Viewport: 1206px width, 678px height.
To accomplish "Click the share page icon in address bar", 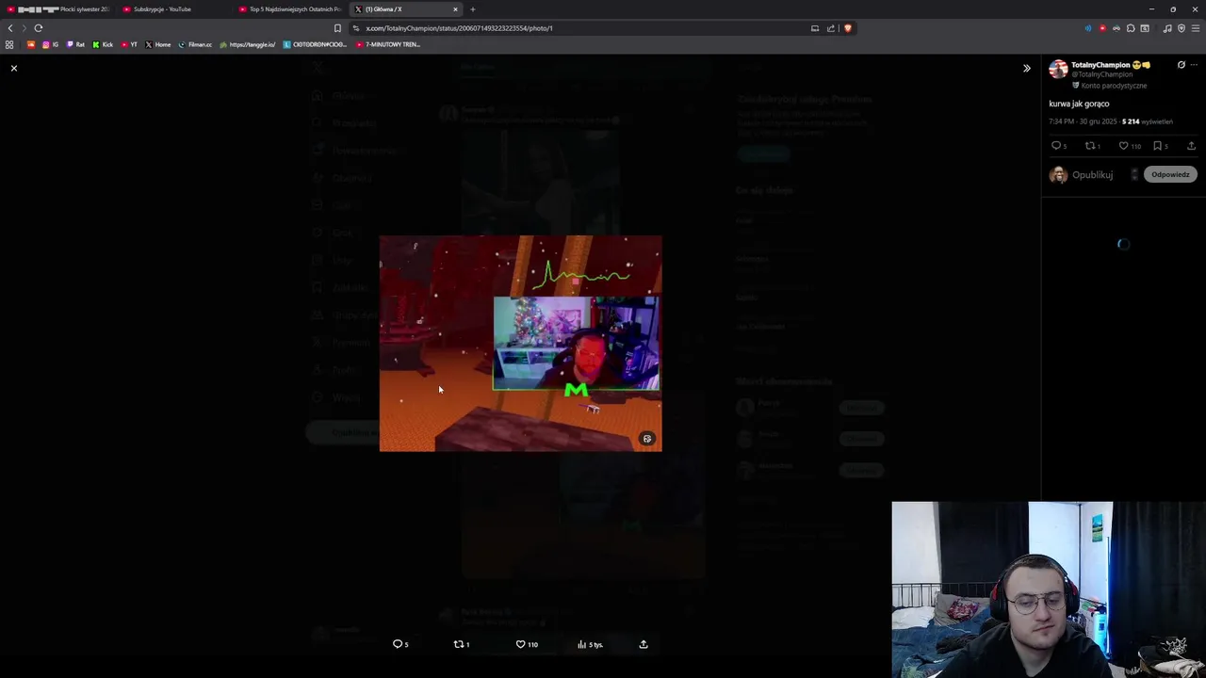I will tap(831, 28).
